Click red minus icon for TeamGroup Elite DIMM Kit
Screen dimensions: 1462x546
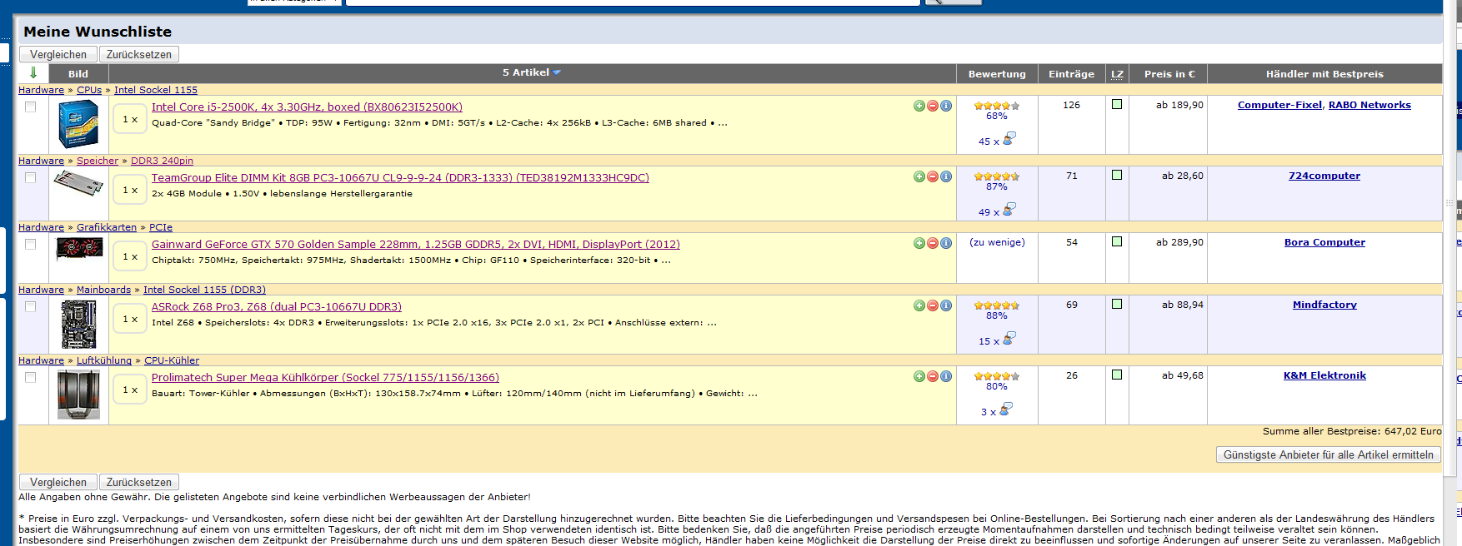click(x=933, y=176)
